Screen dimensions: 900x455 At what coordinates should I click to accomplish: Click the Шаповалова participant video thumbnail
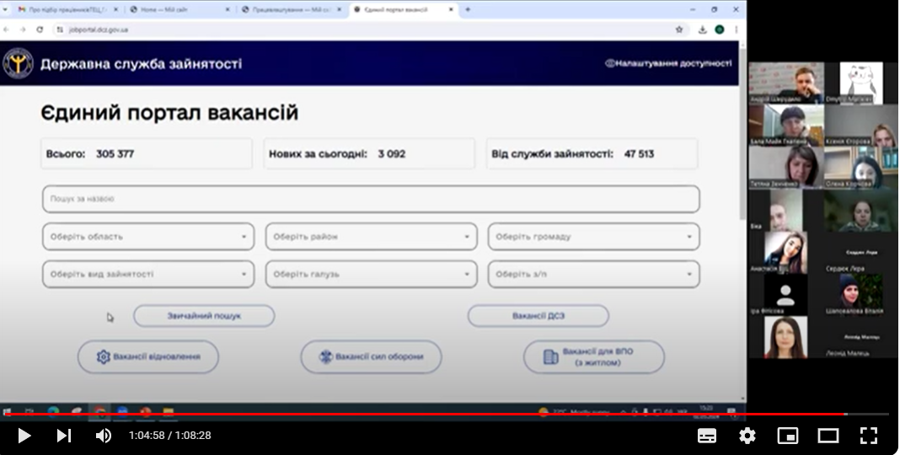[861, 294]
